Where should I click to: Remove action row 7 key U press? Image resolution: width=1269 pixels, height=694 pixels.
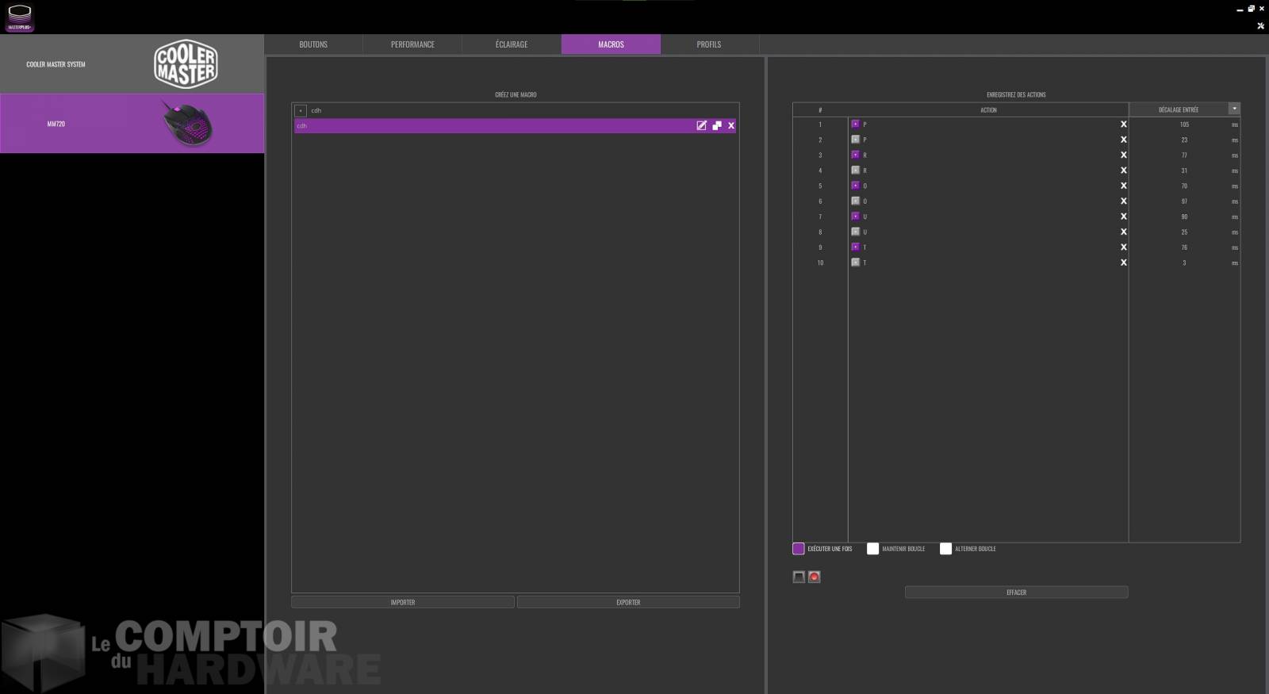1123,216
